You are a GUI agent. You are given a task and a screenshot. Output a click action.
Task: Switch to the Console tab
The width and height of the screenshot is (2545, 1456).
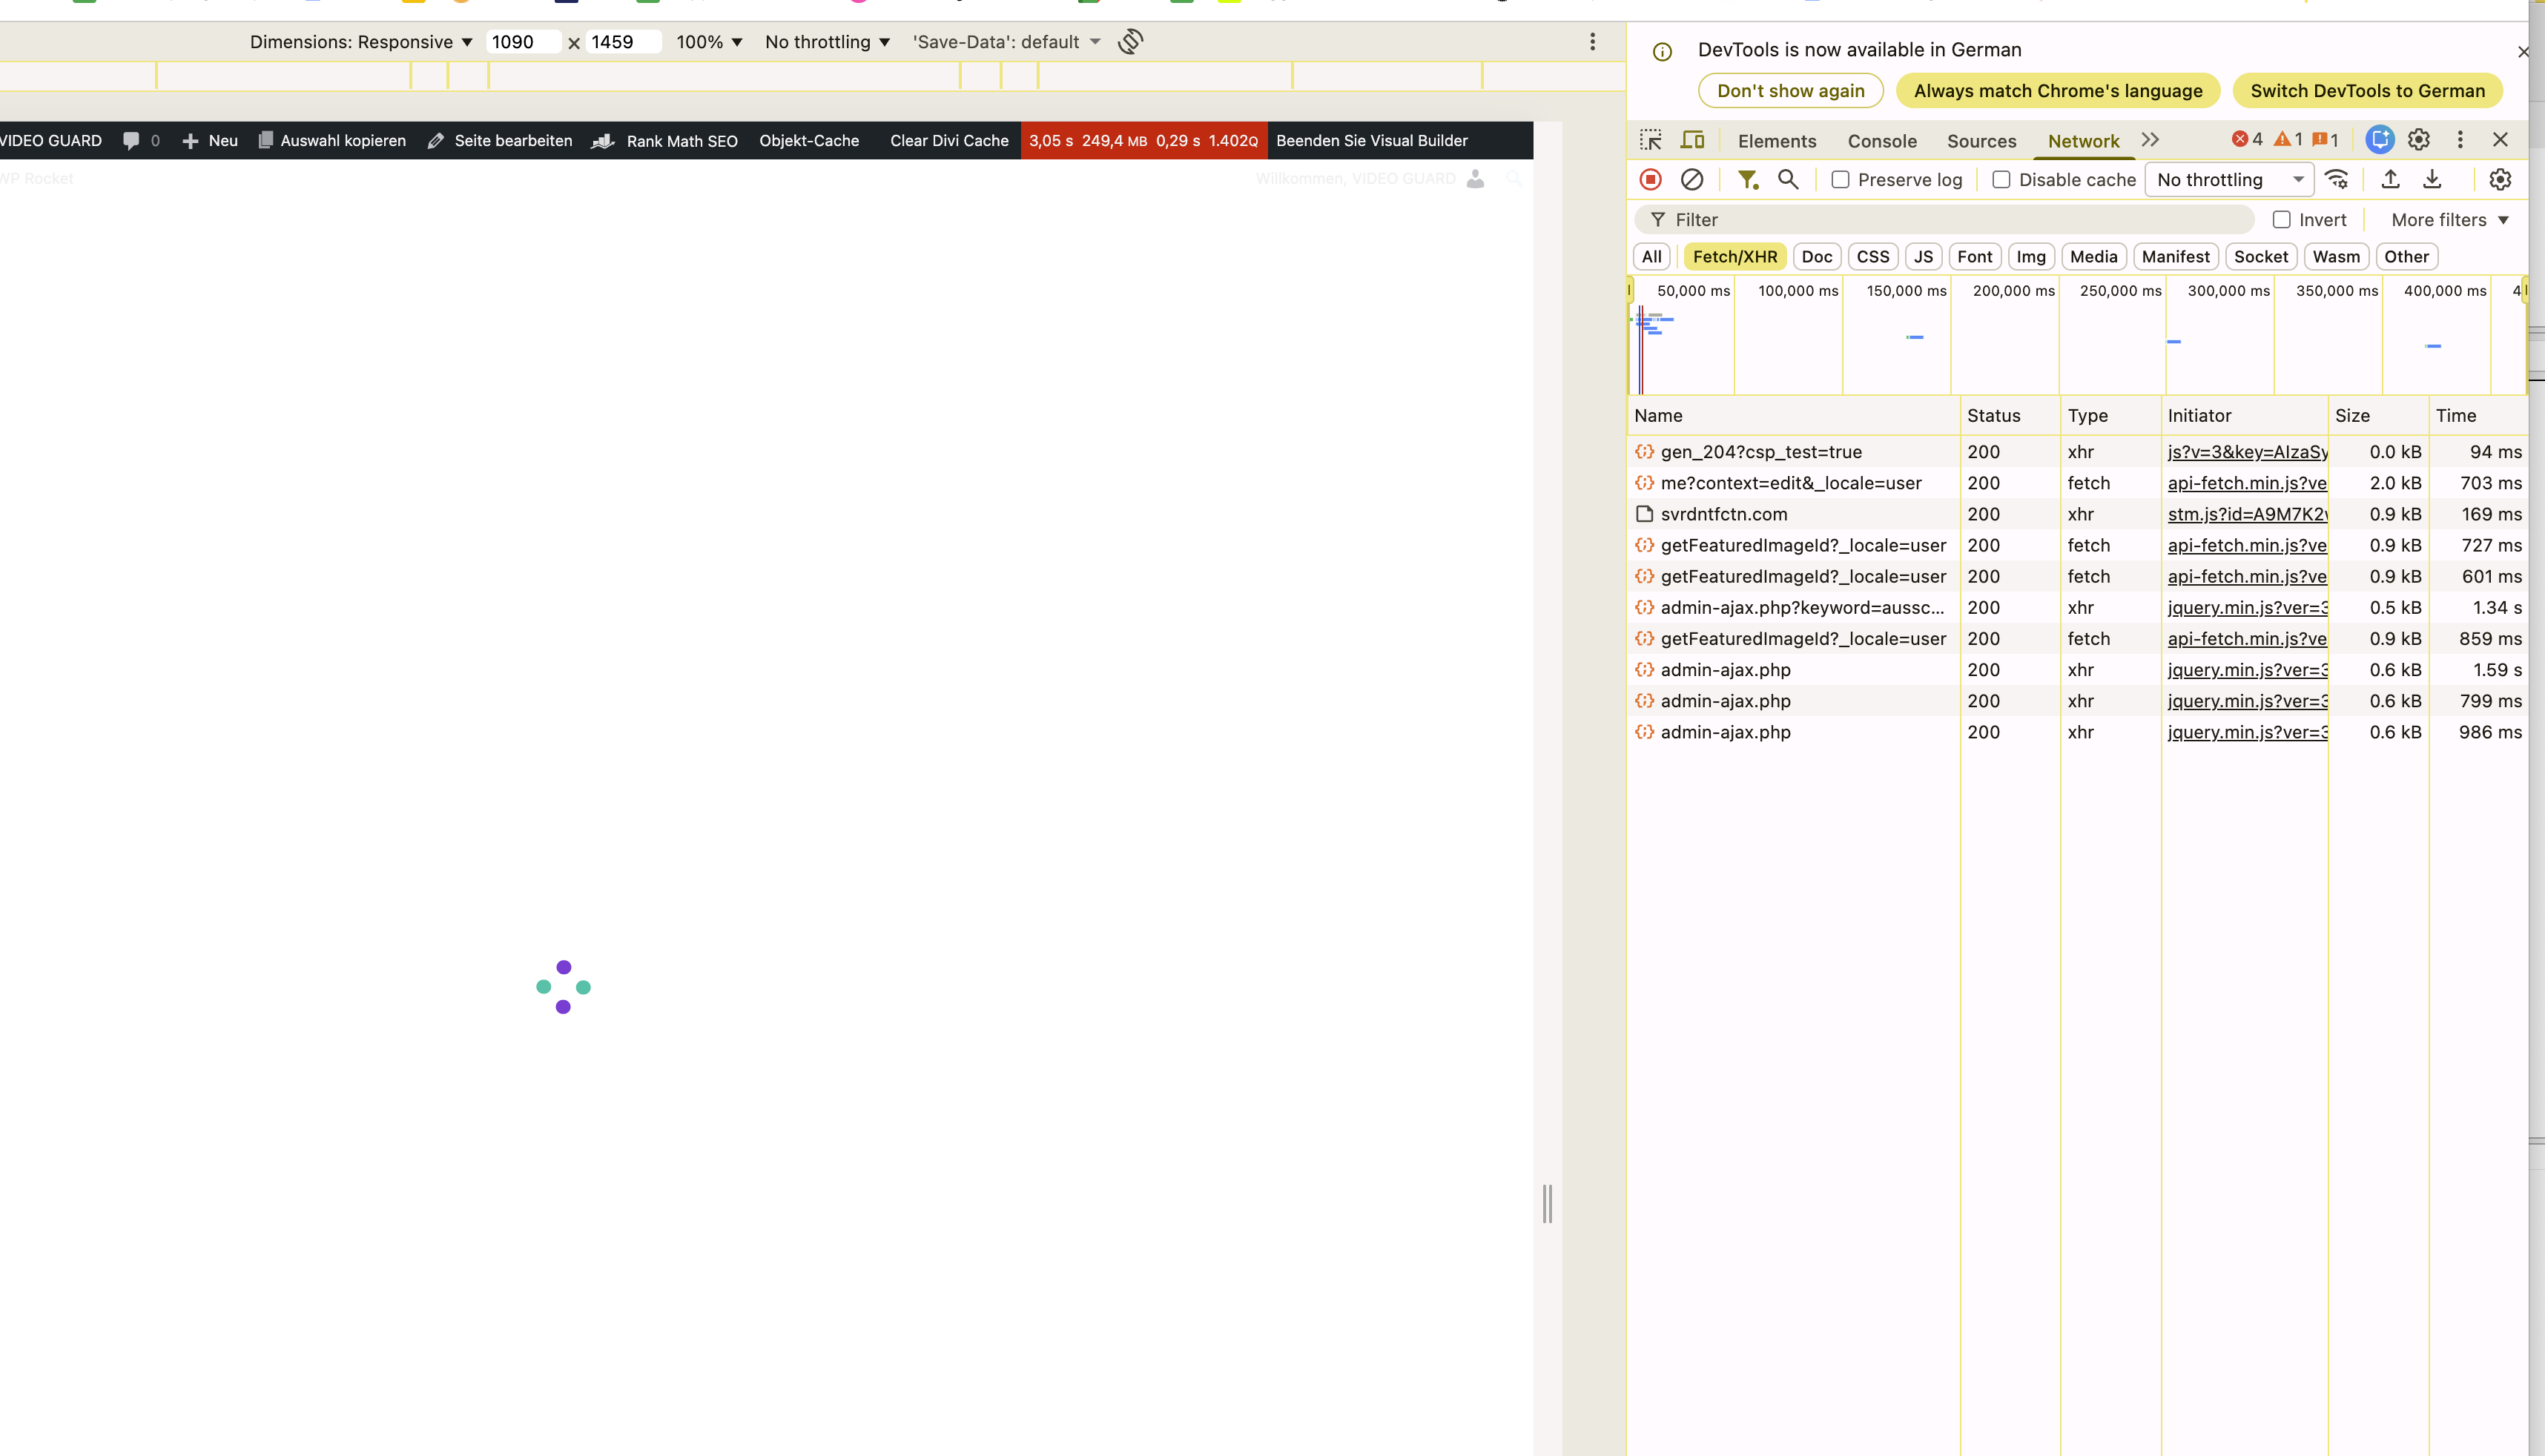tap(1881, 141)
